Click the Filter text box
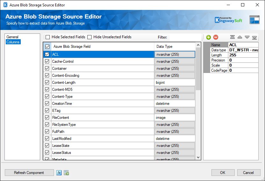The height and width of the screenshot is (181, 265). pos(185,37)
